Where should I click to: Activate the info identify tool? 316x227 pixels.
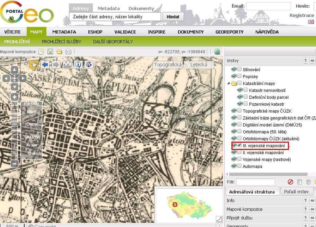tap(78, 65)
